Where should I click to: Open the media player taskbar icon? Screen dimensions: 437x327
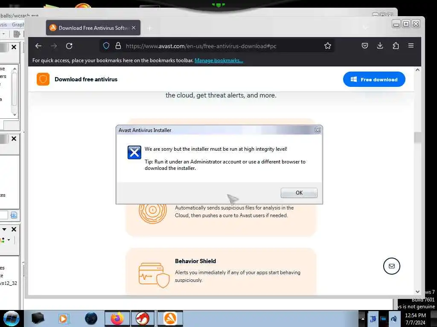point(64,318)
